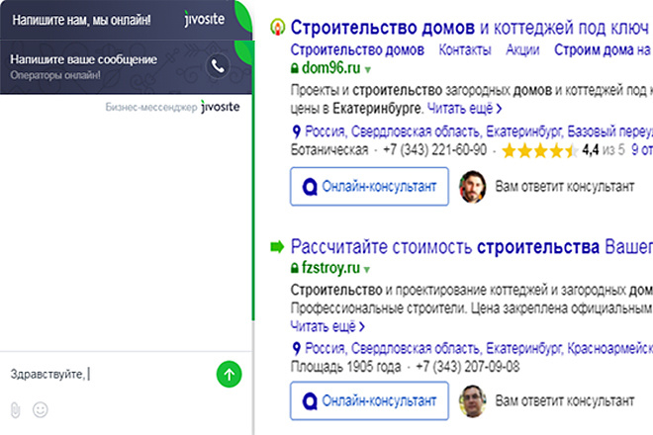Visit the fzstroy.ru green URL

(330, 268)
